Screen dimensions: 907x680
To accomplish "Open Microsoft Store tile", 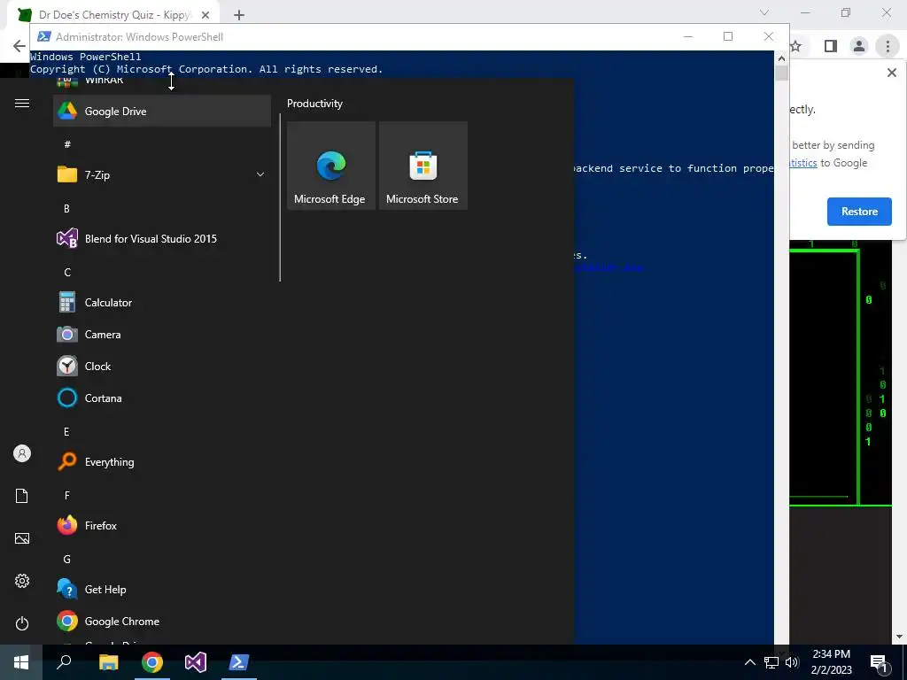I will coord(422,166).
